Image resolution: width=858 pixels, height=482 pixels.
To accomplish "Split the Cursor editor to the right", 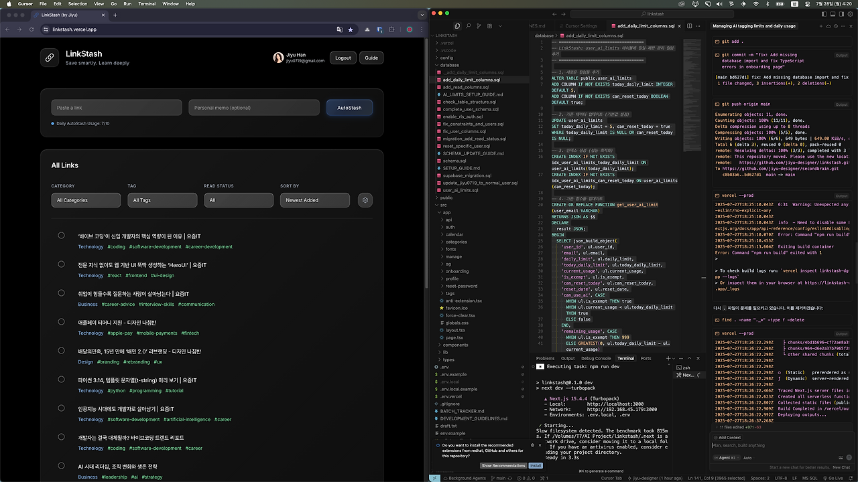I will tap(690, 25).
